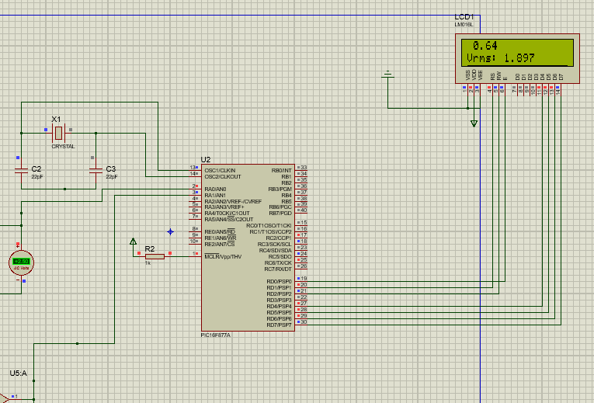This screenshot has width=594, height=403.
Task: Click the 22pF value under C2
Action: tap(37, 177)
